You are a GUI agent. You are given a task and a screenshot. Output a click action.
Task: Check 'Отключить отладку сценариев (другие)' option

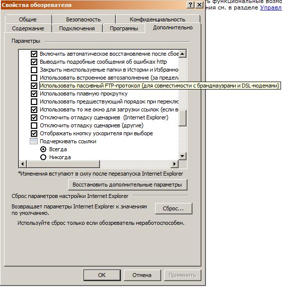coord(34,125)
